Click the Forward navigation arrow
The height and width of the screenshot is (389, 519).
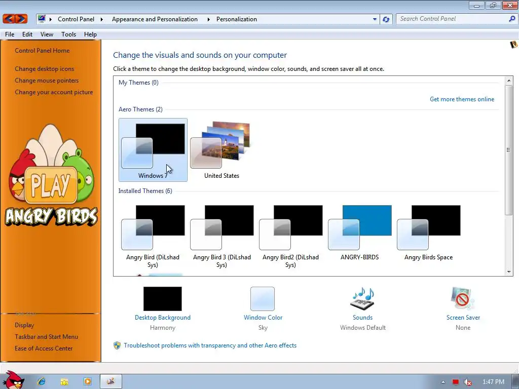coord(21,19)
